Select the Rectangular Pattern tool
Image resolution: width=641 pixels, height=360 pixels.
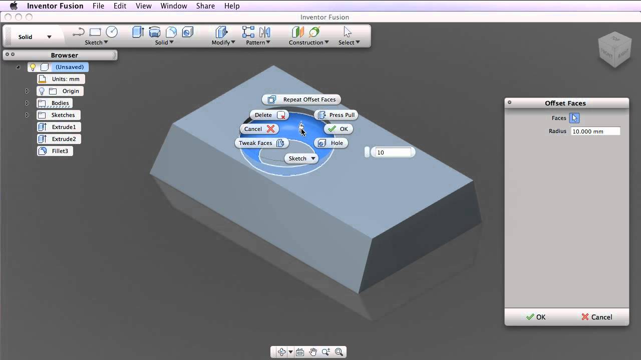click(x=248, y=32)
